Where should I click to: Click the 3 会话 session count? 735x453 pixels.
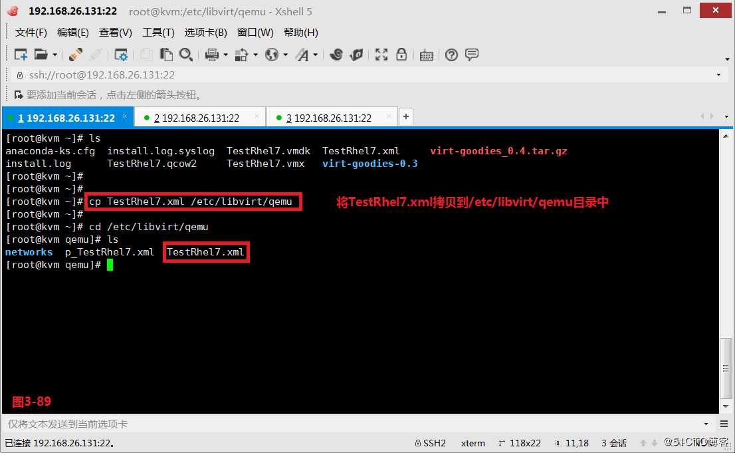614,443
